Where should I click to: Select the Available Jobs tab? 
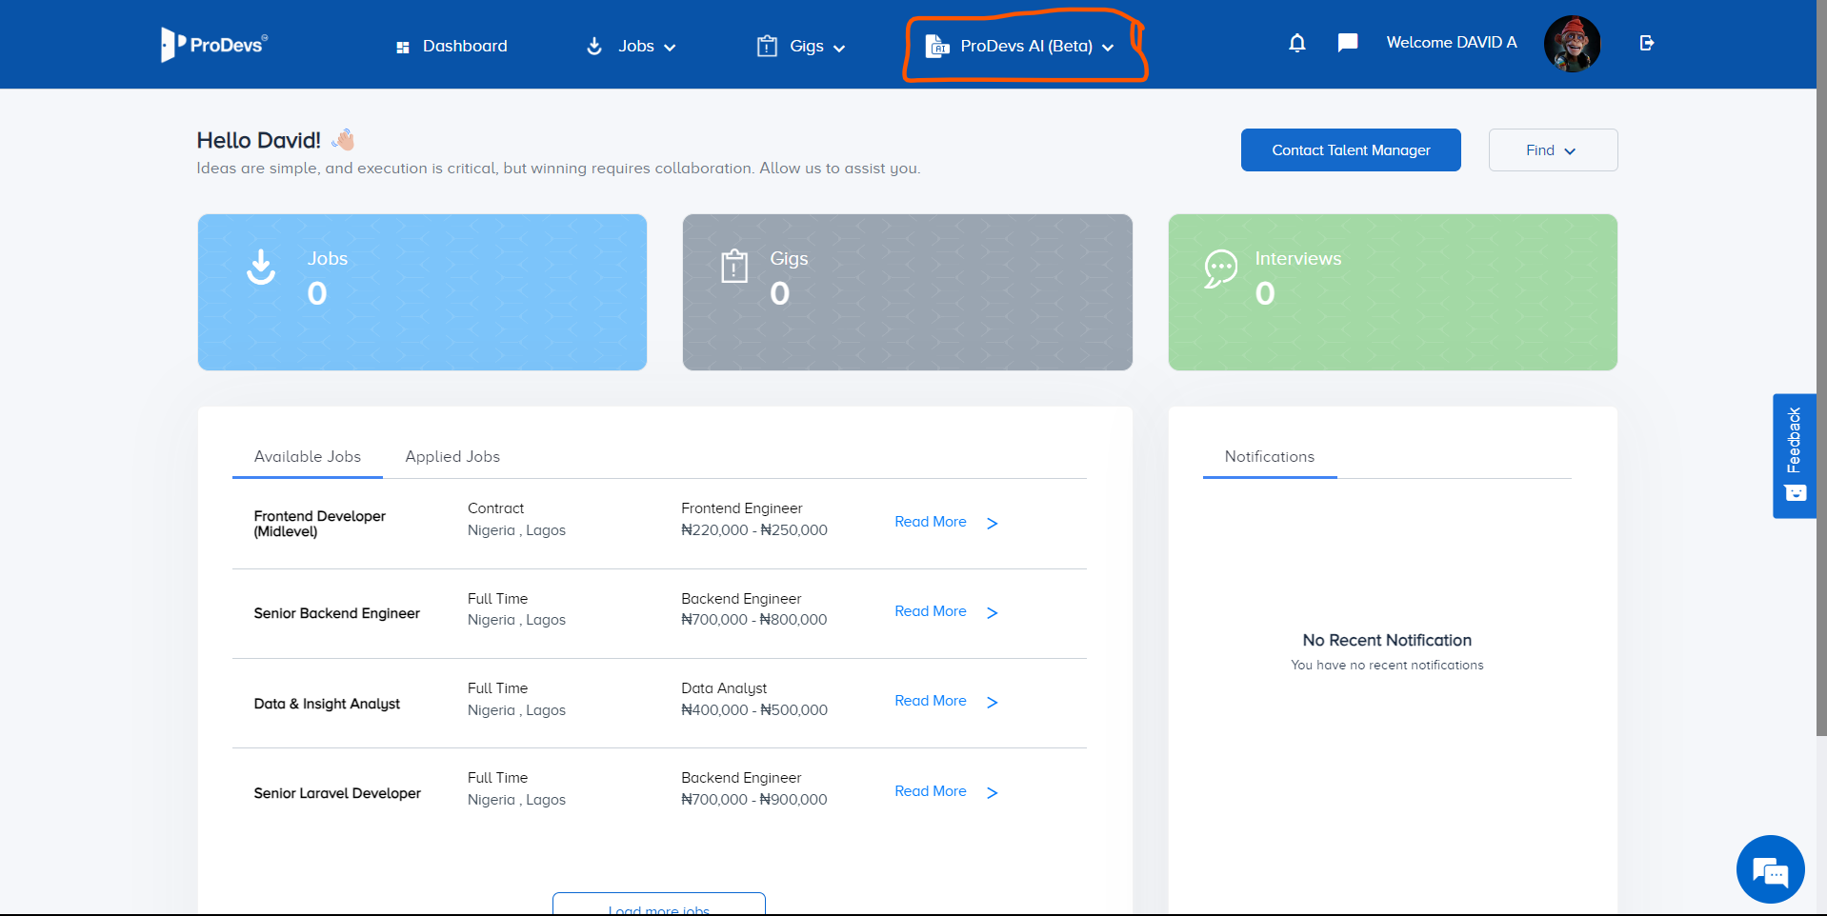(x=307, y=457)
